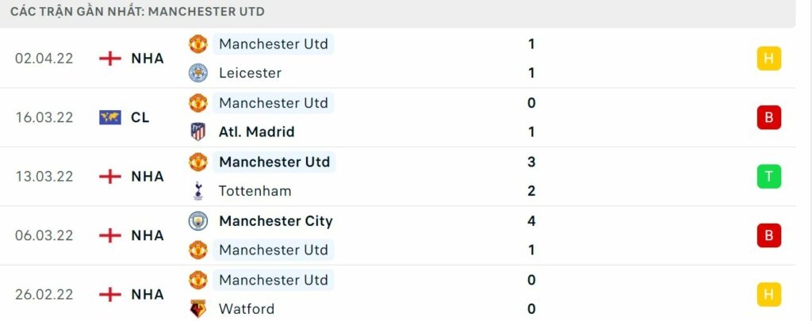Click Manchester Utd crest in Leicester match

pyautogui.click(x=197, y=44)
